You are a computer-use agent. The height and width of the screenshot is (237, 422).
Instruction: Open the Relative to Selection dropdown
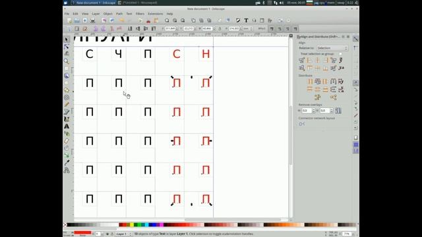(x=332, y=48)
